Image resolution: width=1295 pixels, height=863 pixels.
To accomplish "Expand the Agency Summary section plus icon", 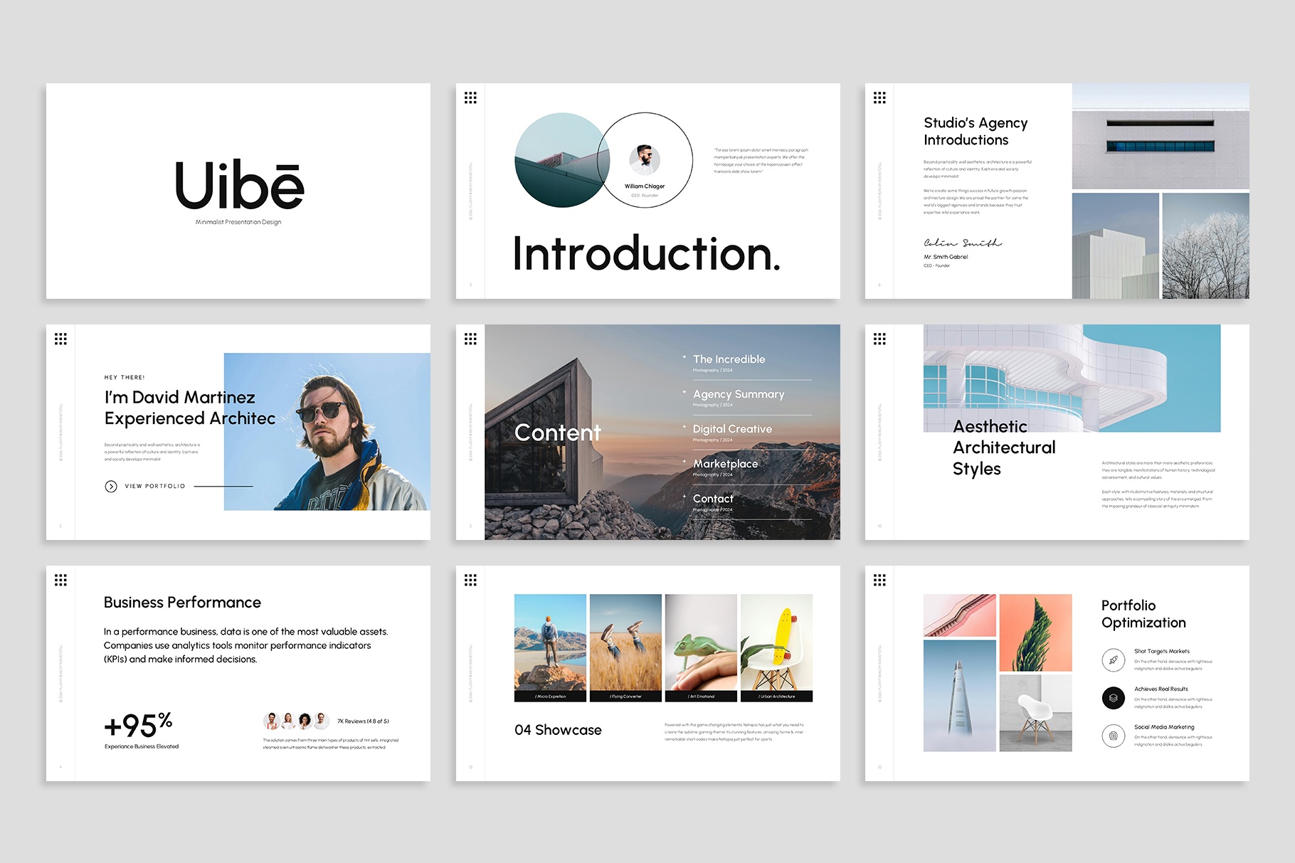I will pos(684,393).
